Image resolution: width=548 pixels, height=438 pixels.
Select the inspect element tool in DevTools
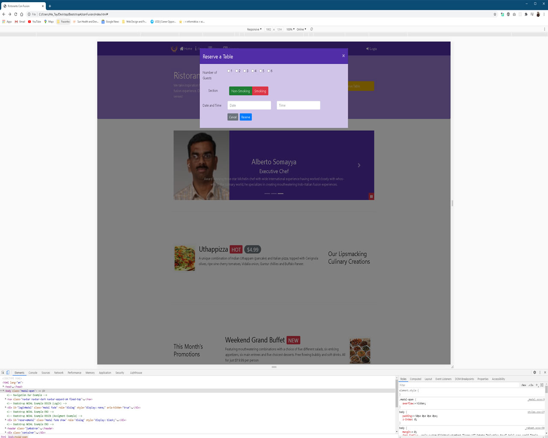click(x=3, y=373)
